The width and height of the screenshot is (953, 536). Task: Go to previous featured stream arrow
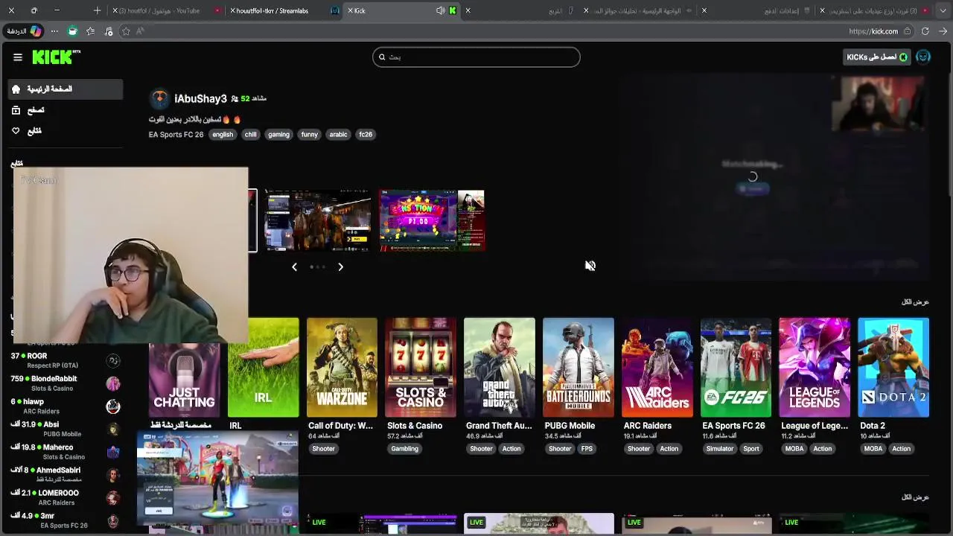click(x=294, y=267)
